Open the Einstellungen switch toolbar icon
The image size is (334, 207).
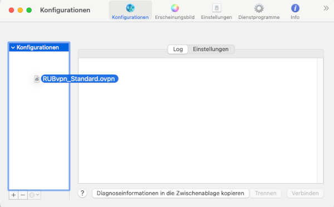217,8
